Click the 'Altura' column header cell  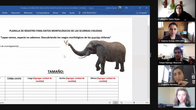point(103,79)
